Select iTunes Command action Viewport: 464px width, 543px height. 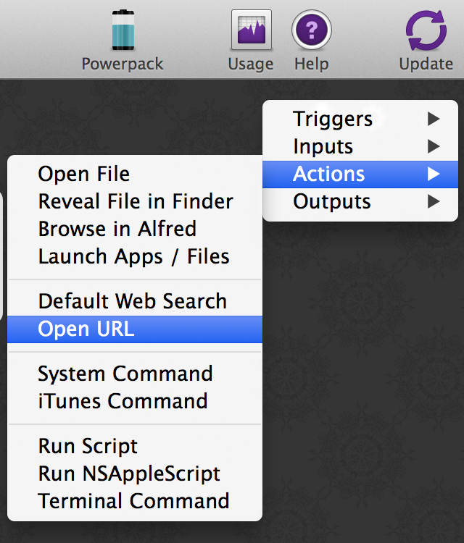pos(123,401)
